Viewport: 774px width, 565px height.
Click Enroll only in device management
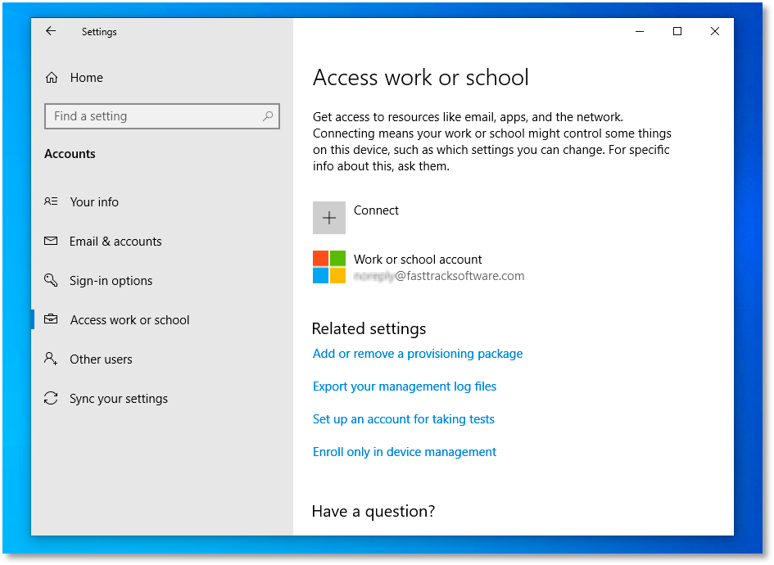(405, 452)
